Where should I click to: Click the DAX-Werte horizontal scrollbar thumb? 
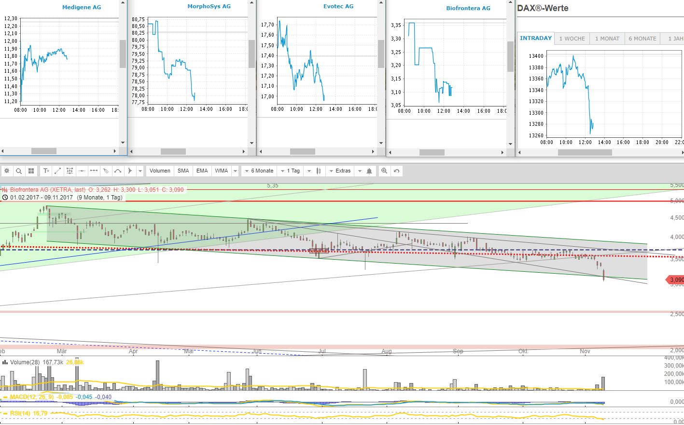pos(585,152)
